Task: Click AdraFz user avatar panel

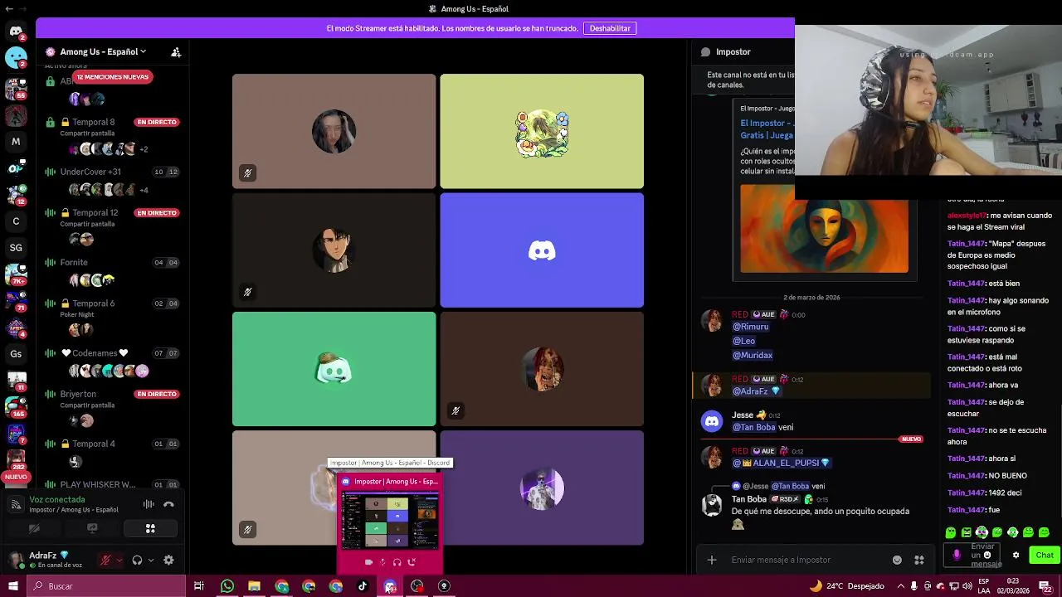Action: coord(48,560)
